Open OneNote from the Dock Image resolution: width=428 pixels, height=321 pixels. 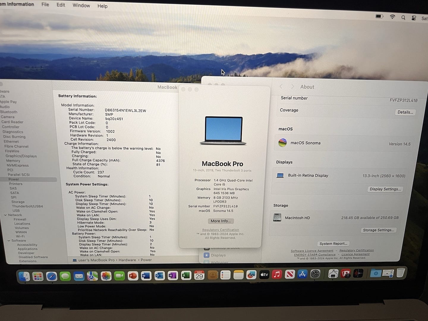(172, 276)
